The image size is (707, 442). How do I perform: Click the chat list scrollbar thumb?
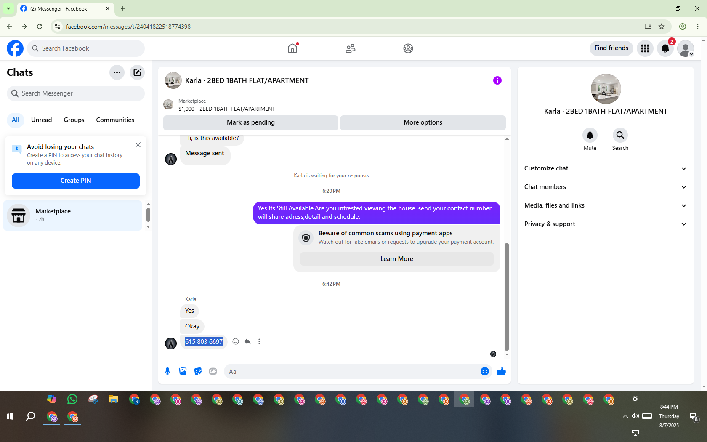pos(148,215)
